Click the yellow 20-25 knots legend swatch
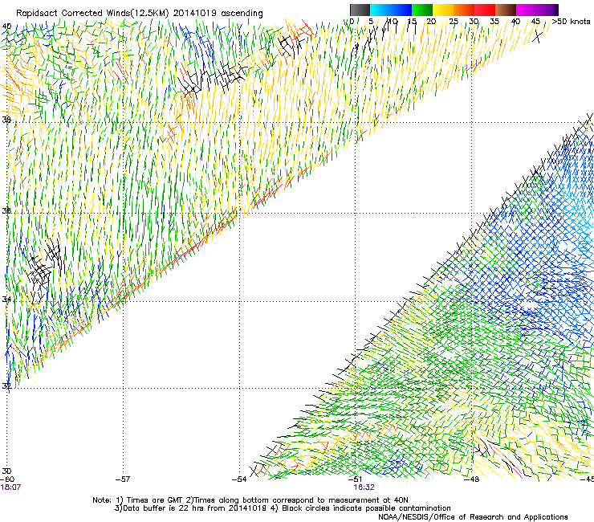This screenshot has width=594, height=522. 443,10
